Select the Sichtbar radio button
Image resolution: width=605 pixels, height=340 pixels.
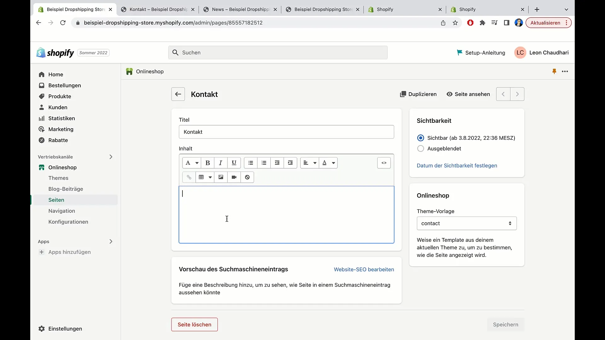coord(421,138)
